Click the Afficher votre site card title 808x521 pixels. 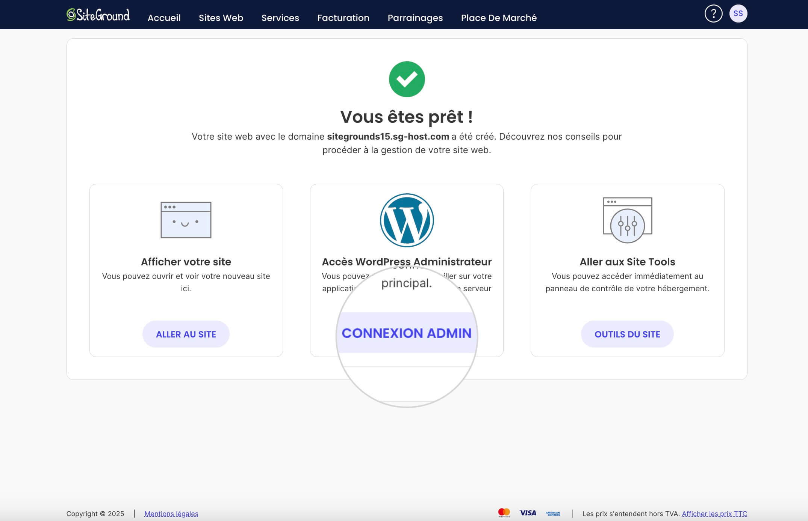pyautogui.click(x=186, y=262)
